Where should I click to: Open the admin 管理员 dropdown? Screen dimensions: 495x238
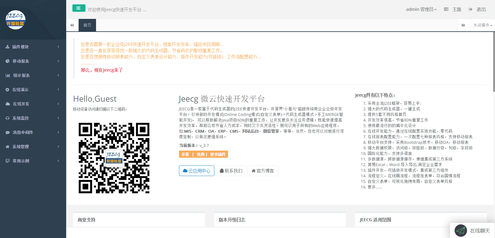(x=421, y=9)
